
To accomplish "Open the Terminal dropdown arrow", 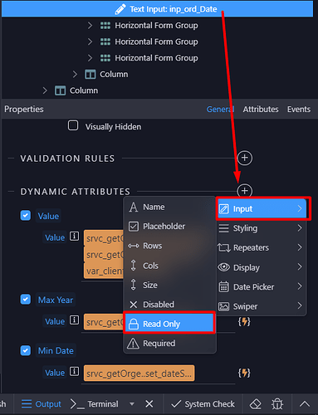I will 132,404.
